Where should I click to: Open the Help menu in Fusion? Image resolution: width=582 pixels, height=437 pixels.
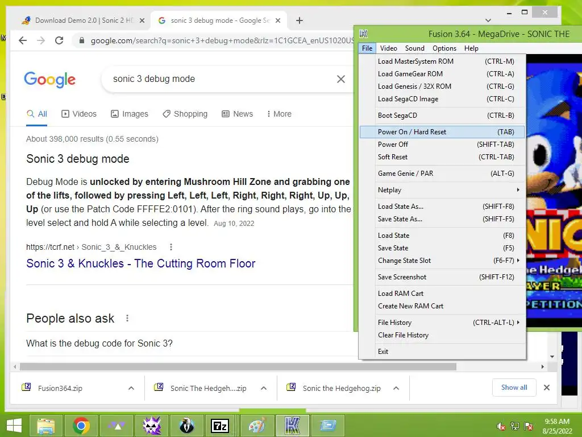click(x=471, y=48)
